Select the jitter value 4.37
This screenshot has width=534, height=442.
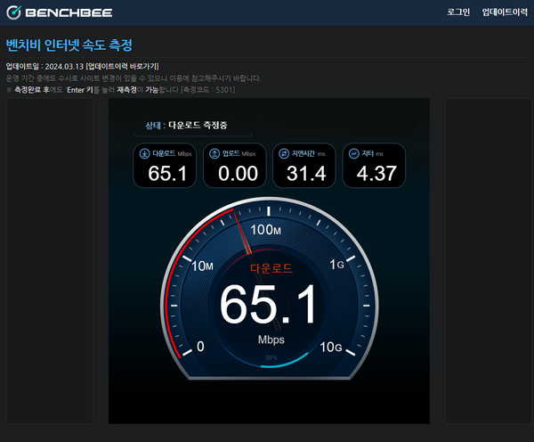click(x=376, y=173)
